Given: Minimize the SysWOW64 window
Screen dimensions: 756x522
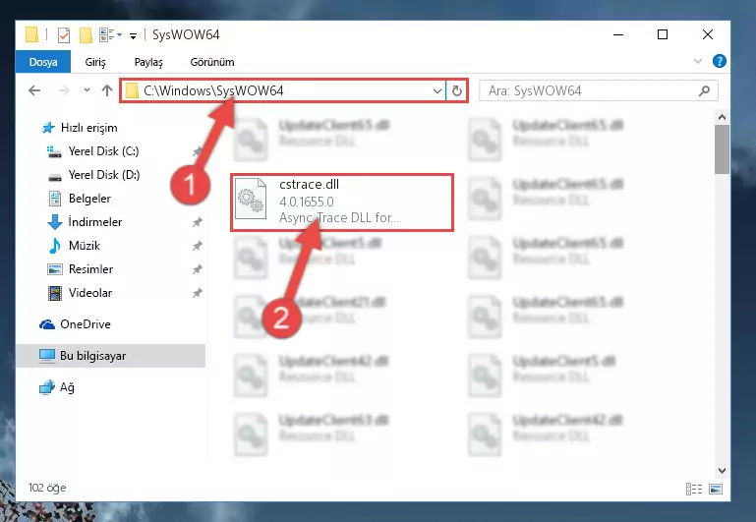Looking at the screenshot, I should (618, 34).
